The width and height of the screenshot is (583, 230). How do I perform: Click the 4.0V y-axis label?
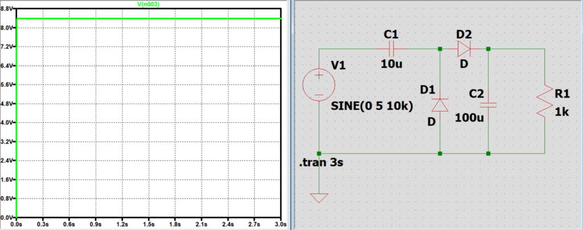6,122
